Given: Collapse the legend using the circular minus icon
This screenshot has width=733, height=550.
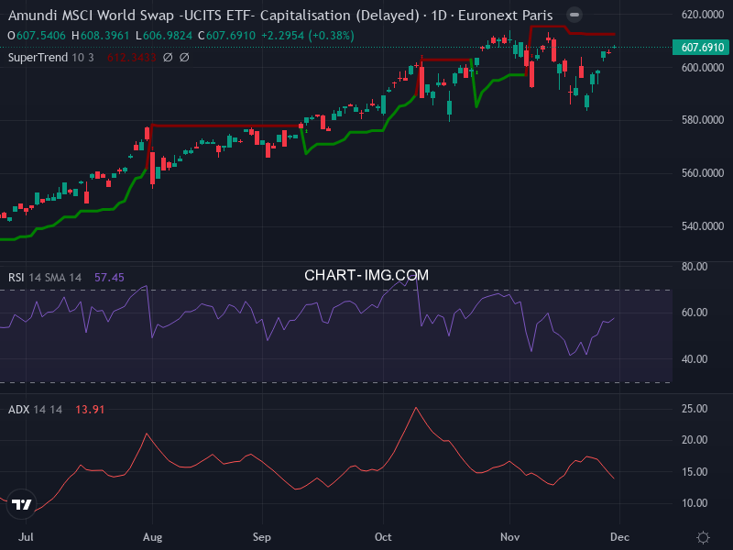Looking at the screenshot, I should point(574,15).
